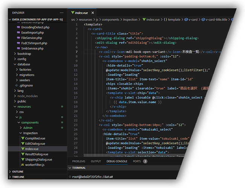The width and height of the screenshot is (245, 188).
Task: Click the components breadcrumb segment
Action: point(111,20)
